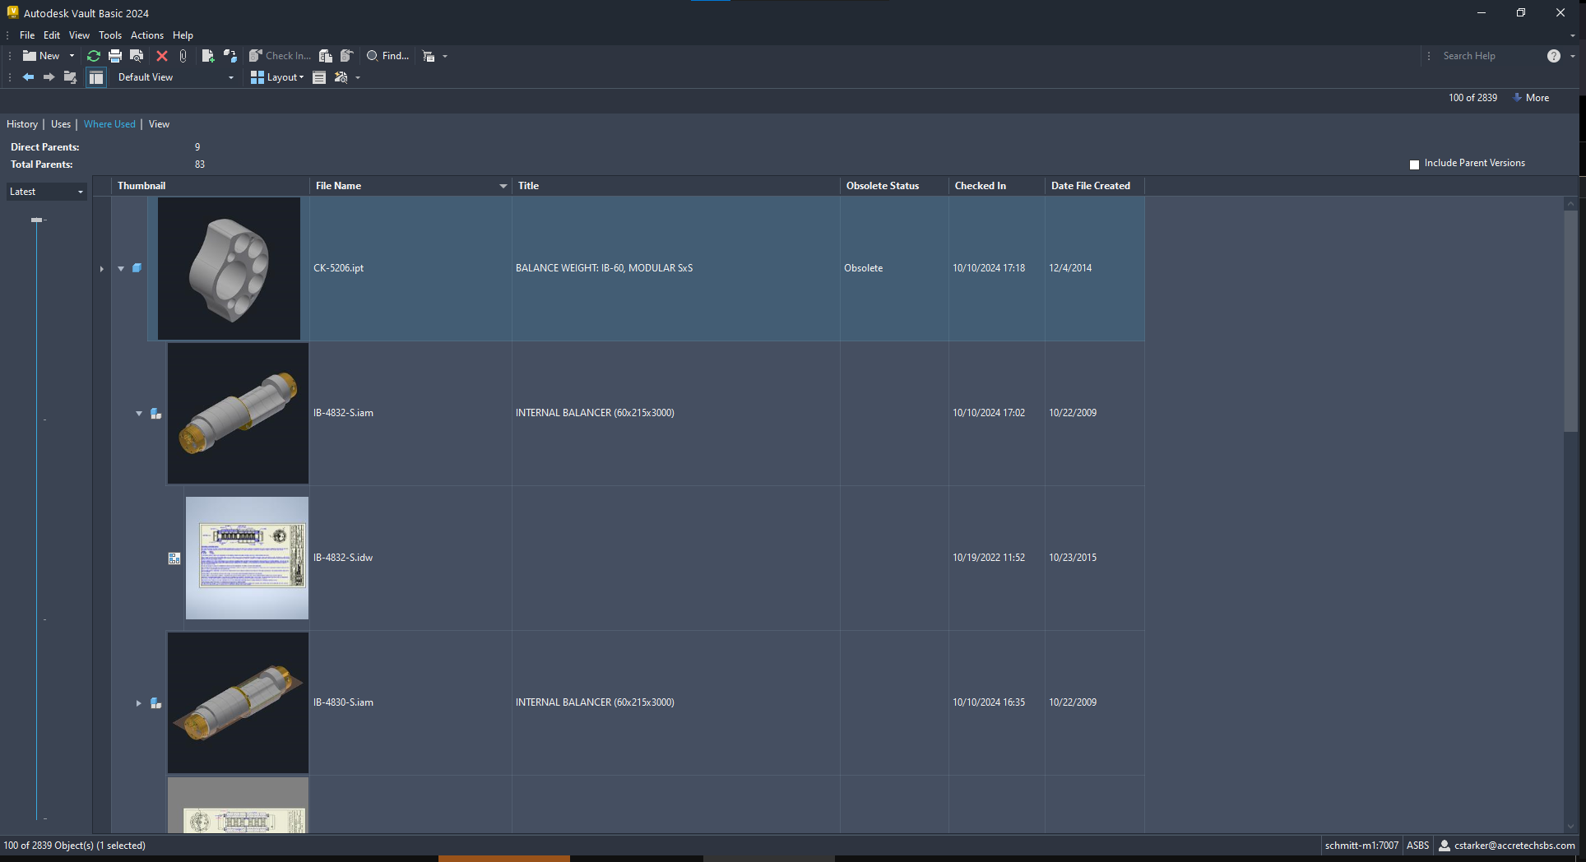Click the Up One Level folder icon

70,77
